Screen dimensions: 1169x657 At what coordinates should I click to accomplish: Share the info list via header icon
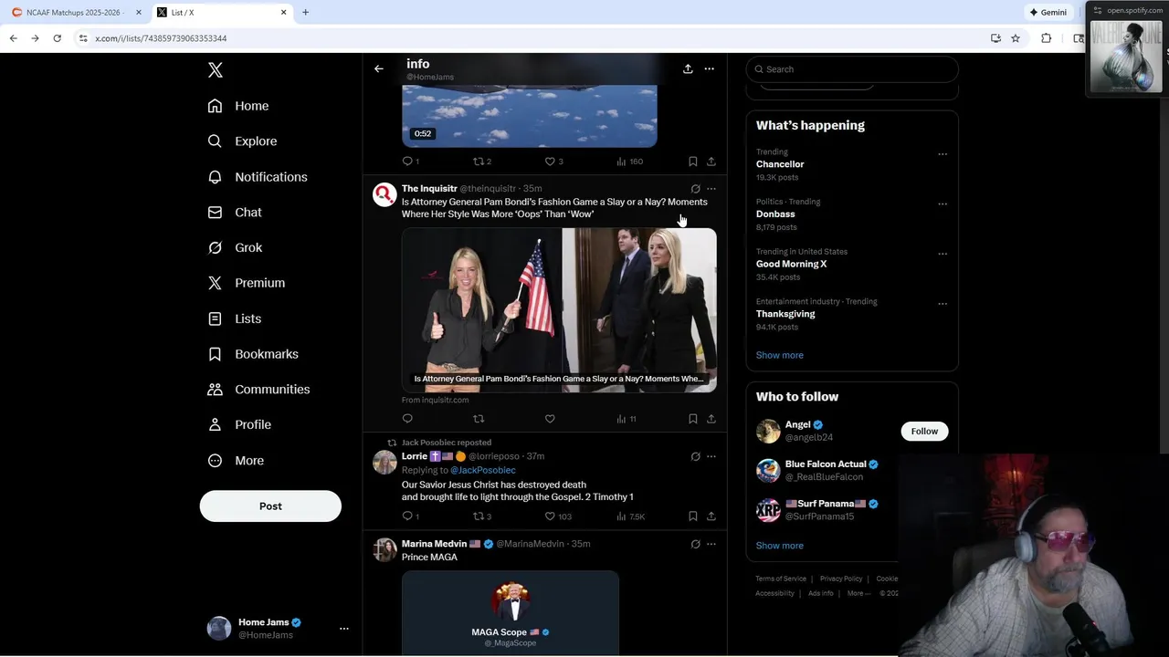[688, 68]
